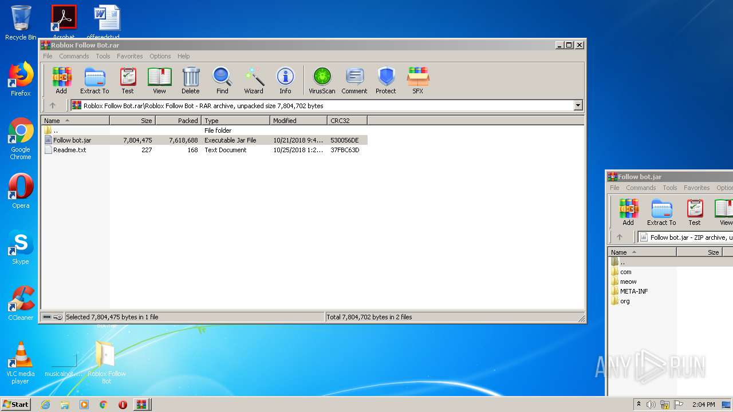Open Commands menu in Follow bot.jar window

click(641, 188)
